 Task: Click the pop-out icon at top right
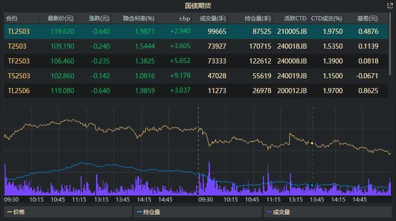point(390,6)
